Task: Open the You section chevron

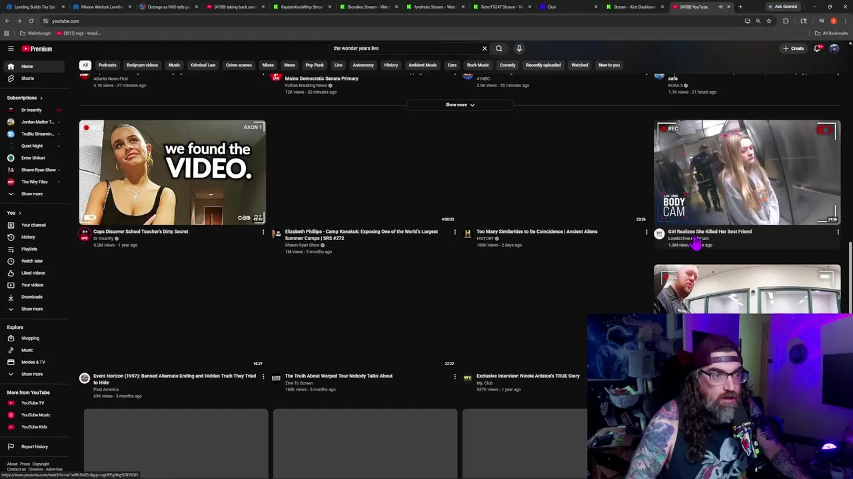Action: (20, 213)
